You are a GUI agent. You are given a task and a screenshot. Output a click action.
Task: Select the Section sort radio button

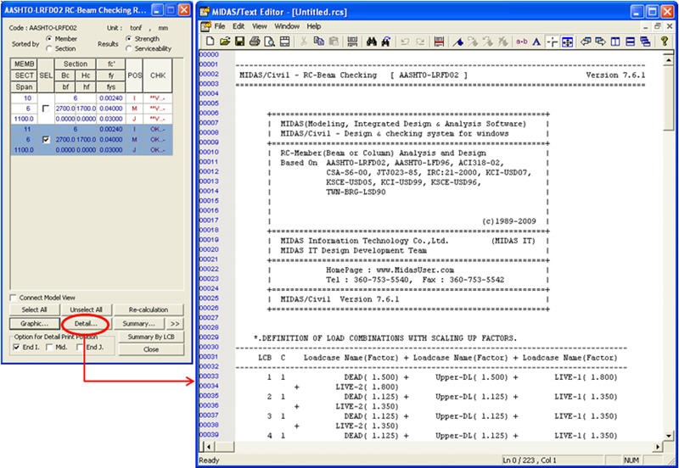coord(49,48)
